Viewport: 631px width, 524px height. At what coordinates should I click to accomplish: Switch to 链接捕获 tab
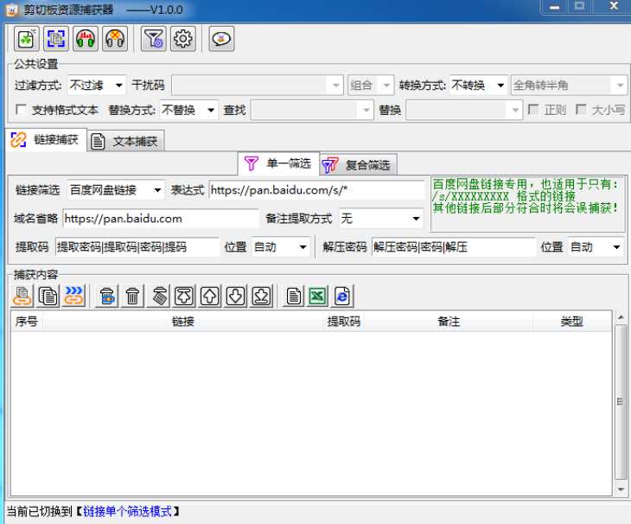pos(46,140)
